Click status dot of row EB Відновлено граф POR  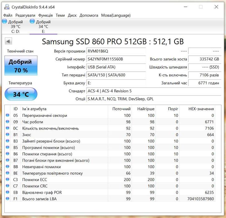coord(7,192)
